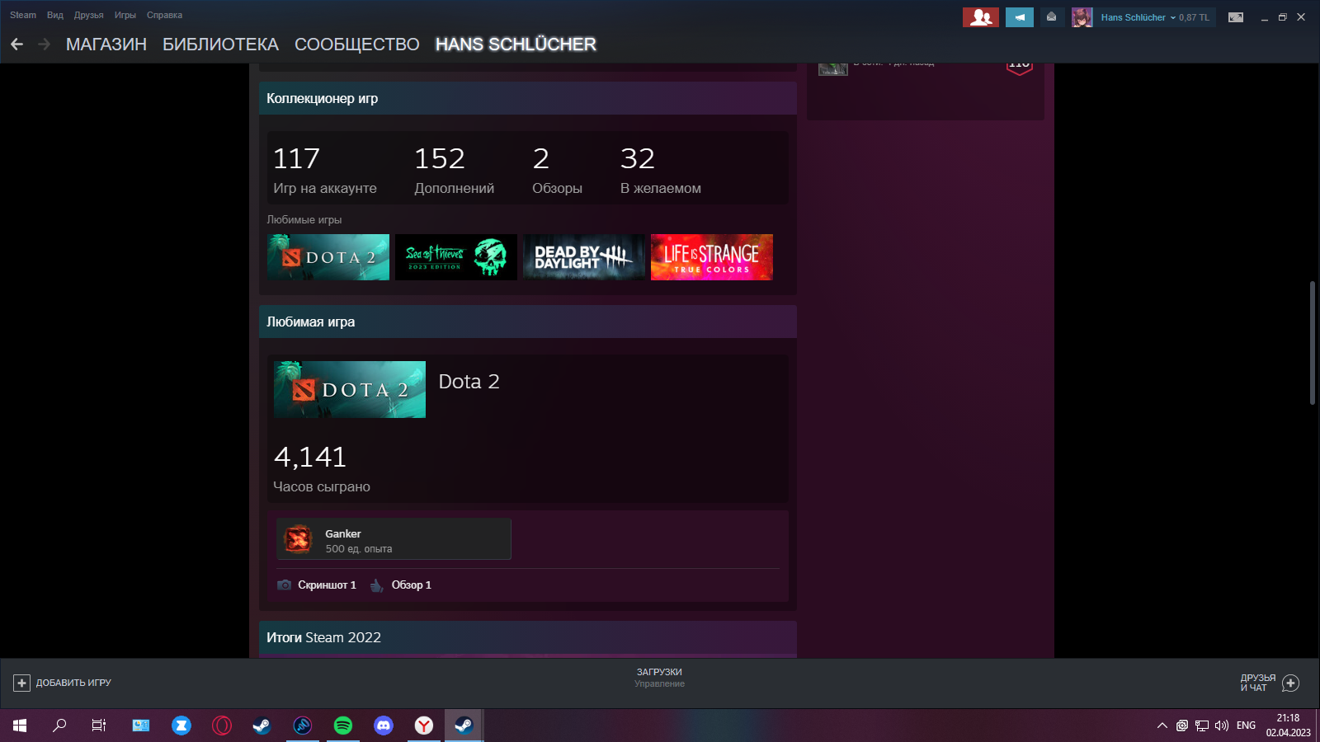Open Hans Schlücher account dropdown
This screenshot has width=1320, height=742.
click(x=1154, y=17)
